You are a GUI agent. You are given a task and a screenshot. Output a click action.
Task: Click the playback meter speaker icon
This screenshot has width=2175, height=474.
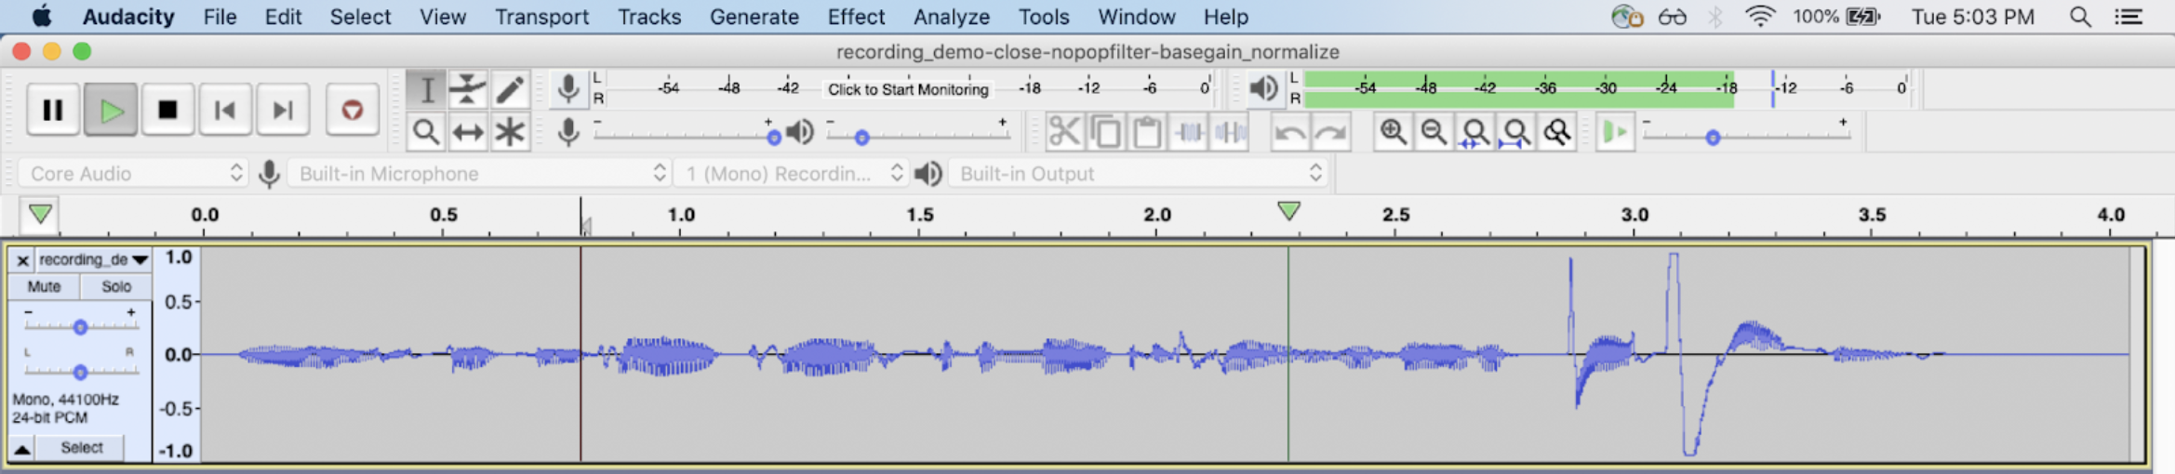click(x=1262, y=89)
